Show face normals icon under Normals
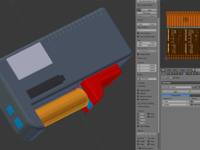The image size is (200, 150). point(143,134)
